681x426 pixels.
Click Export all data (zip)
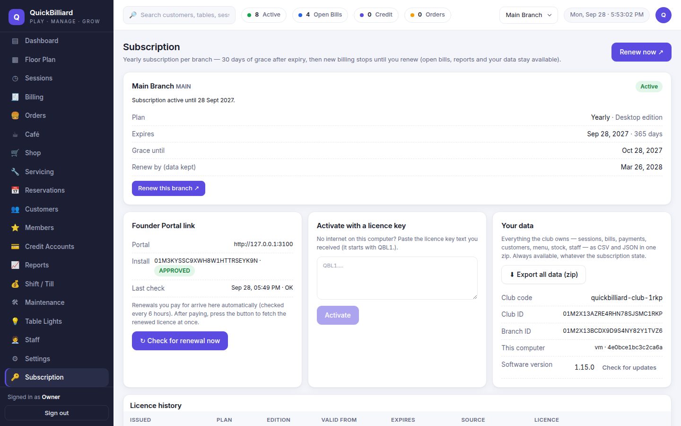543,275
